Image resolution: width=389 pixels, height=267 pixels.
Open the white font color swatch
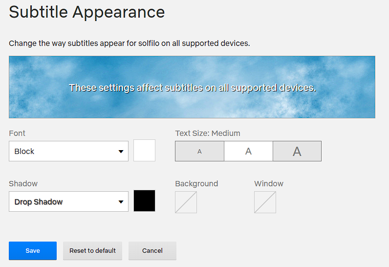coord(144,151)
